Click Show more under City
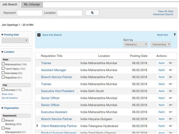 point(8,94)
